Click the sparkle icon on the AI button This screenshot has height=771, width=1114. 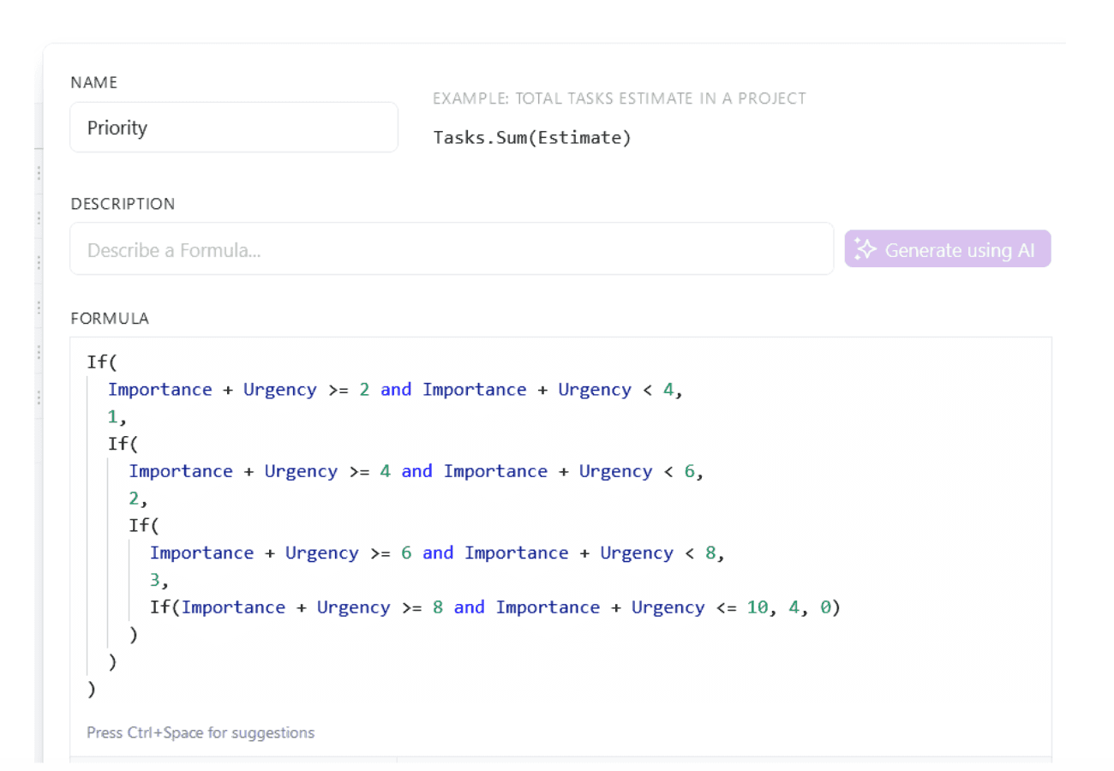[x=865, y=249]
